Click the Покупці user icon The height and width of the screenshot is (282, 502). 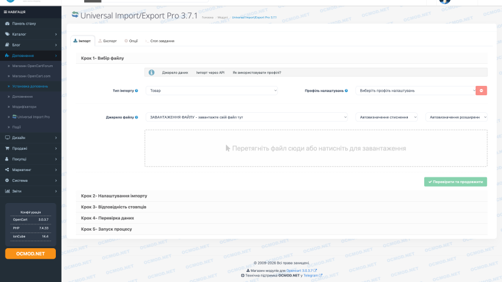(7, 159)
